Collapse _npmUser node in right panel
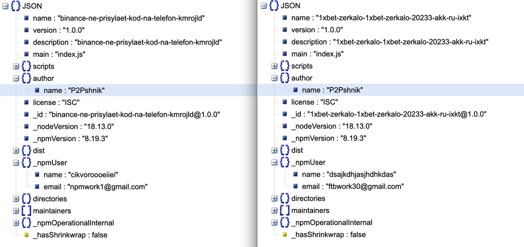Viewport: 524px width, 247px height. click(275, 162)
